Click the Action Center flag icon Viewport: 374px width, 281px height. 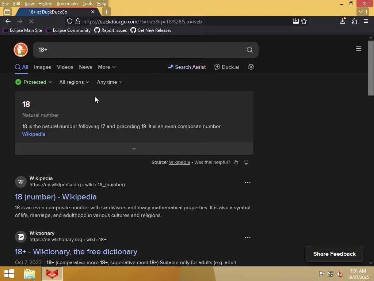click(x=322, y=274)
